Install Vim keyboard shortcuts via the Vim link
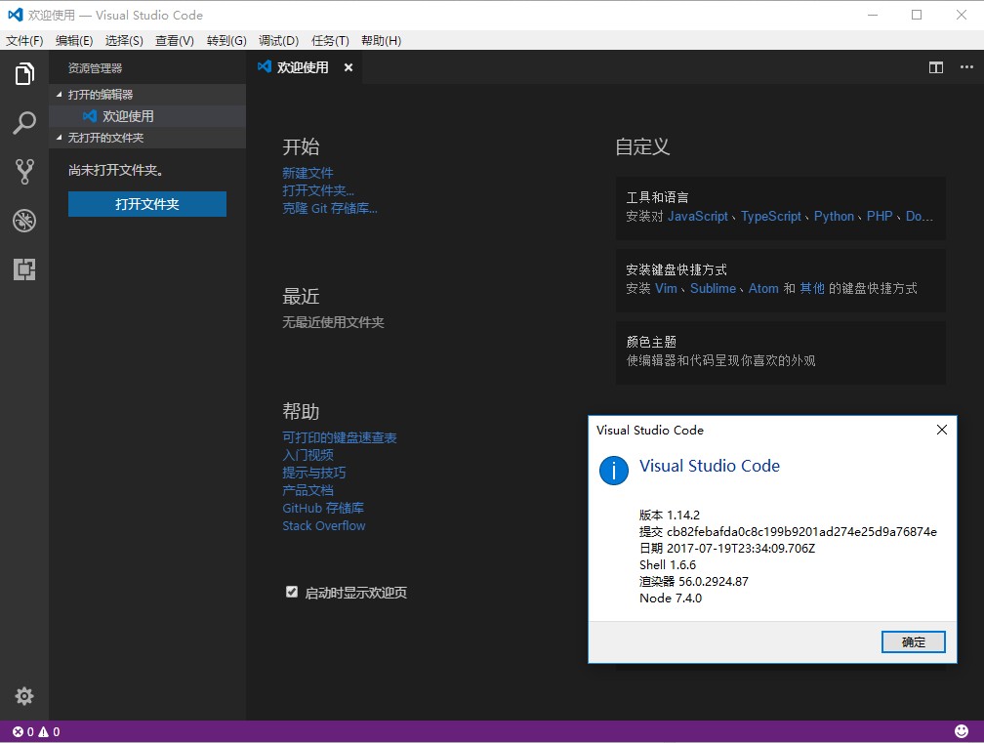 pos(665,288)
